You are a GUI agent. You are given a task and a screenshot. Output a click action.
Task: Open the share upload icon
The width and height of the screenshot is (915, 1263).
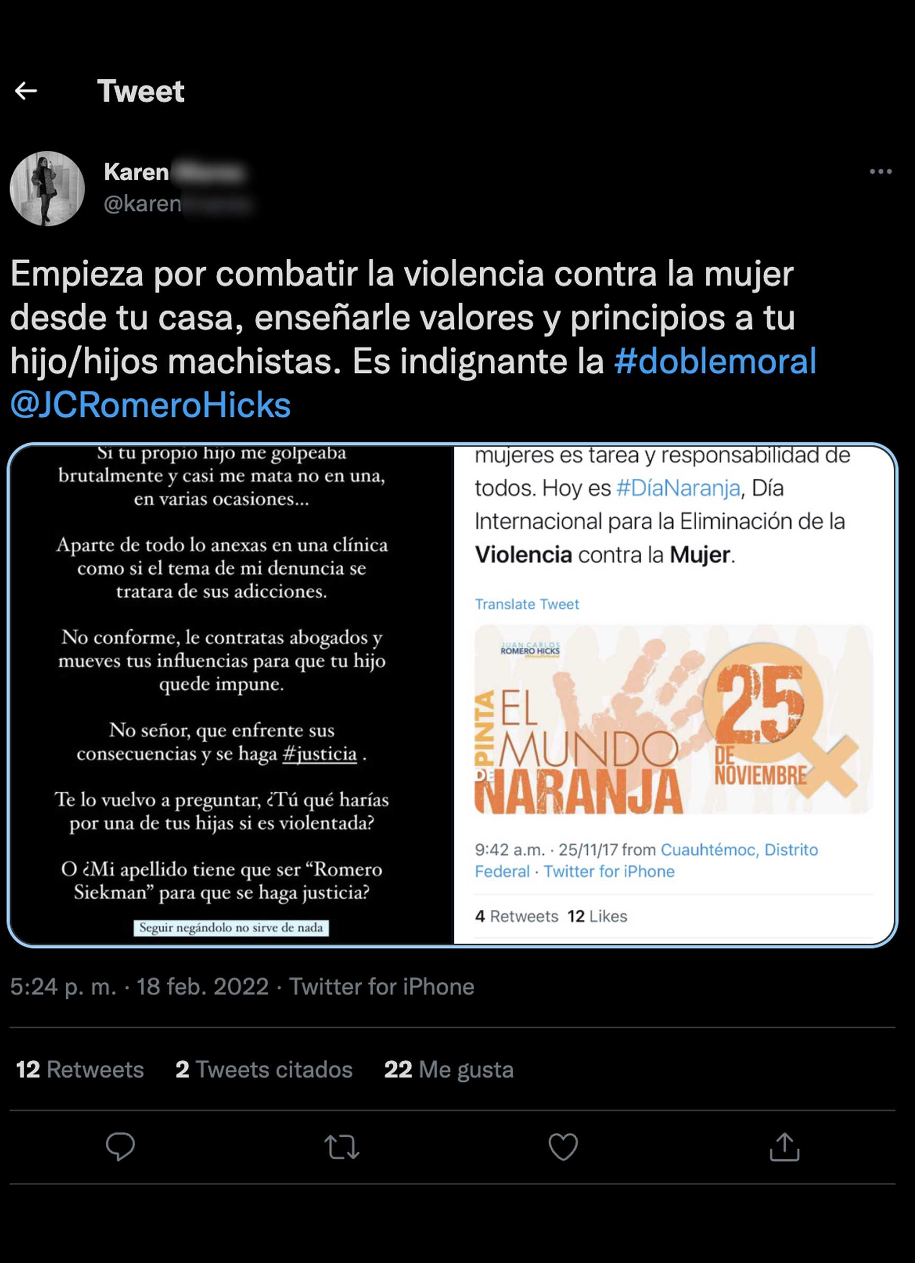pyautogui.click(x=784, y=1146)
